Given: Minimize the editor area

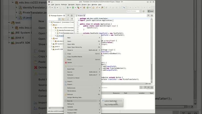Looking at the screenshot, I should 148,16.
